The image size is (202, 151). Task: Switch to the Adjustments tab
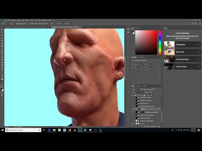[x=141, y=57]
